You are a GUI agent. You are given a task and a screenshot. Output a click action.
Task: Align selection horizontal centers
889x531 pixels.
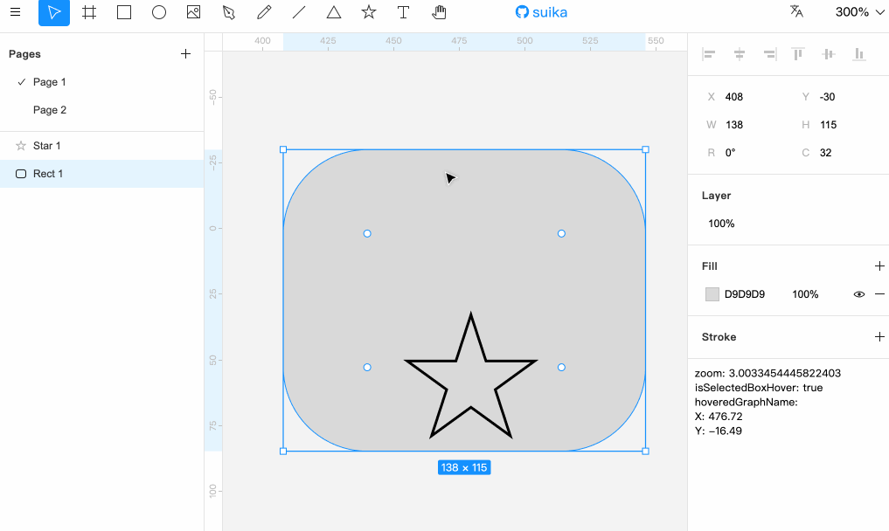point(740,54)
